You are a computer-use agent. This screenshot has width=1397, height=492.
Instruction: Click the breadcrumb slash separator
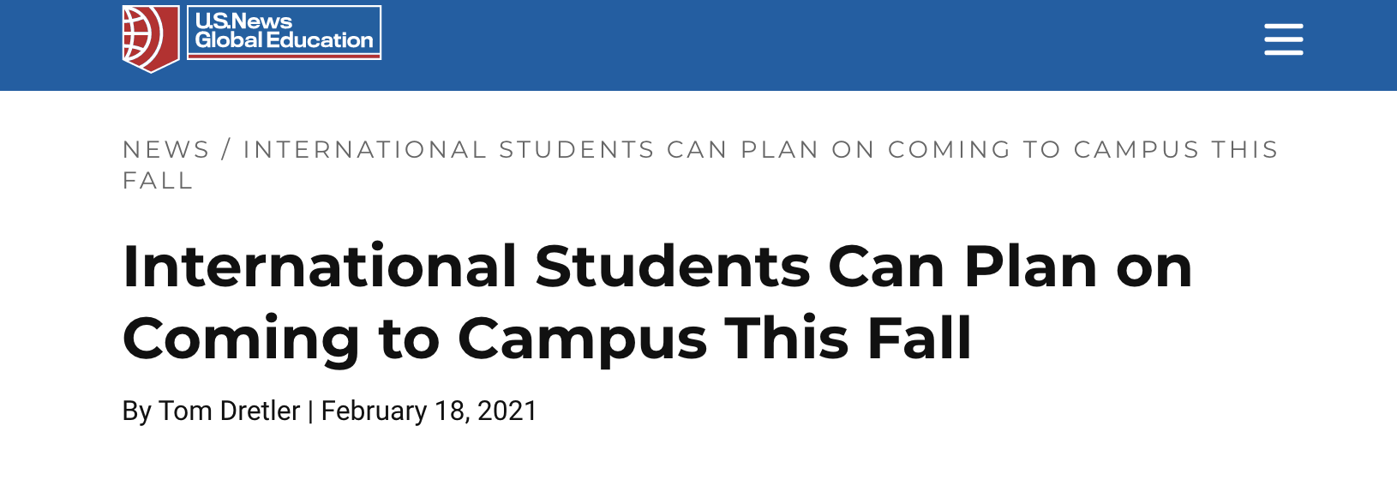click(226, 149)
